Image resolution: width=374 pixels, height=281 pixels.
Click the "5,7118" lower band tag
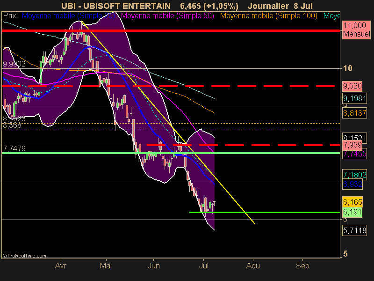(354, 230)
